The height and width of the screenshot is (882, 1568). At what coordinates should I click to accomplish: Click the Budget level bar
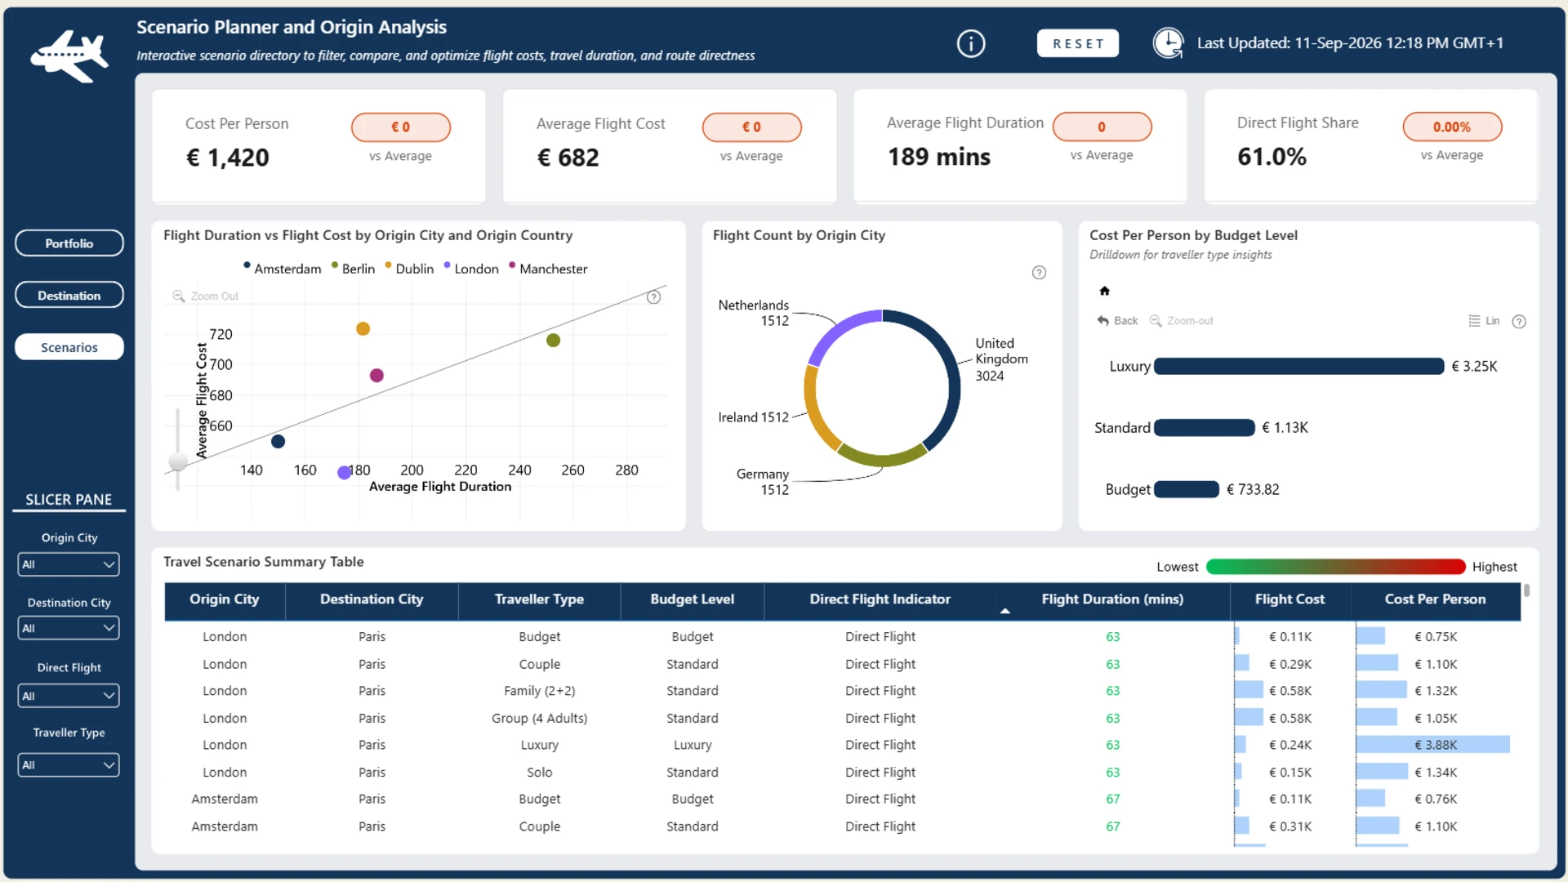(x=1187, y=490)
